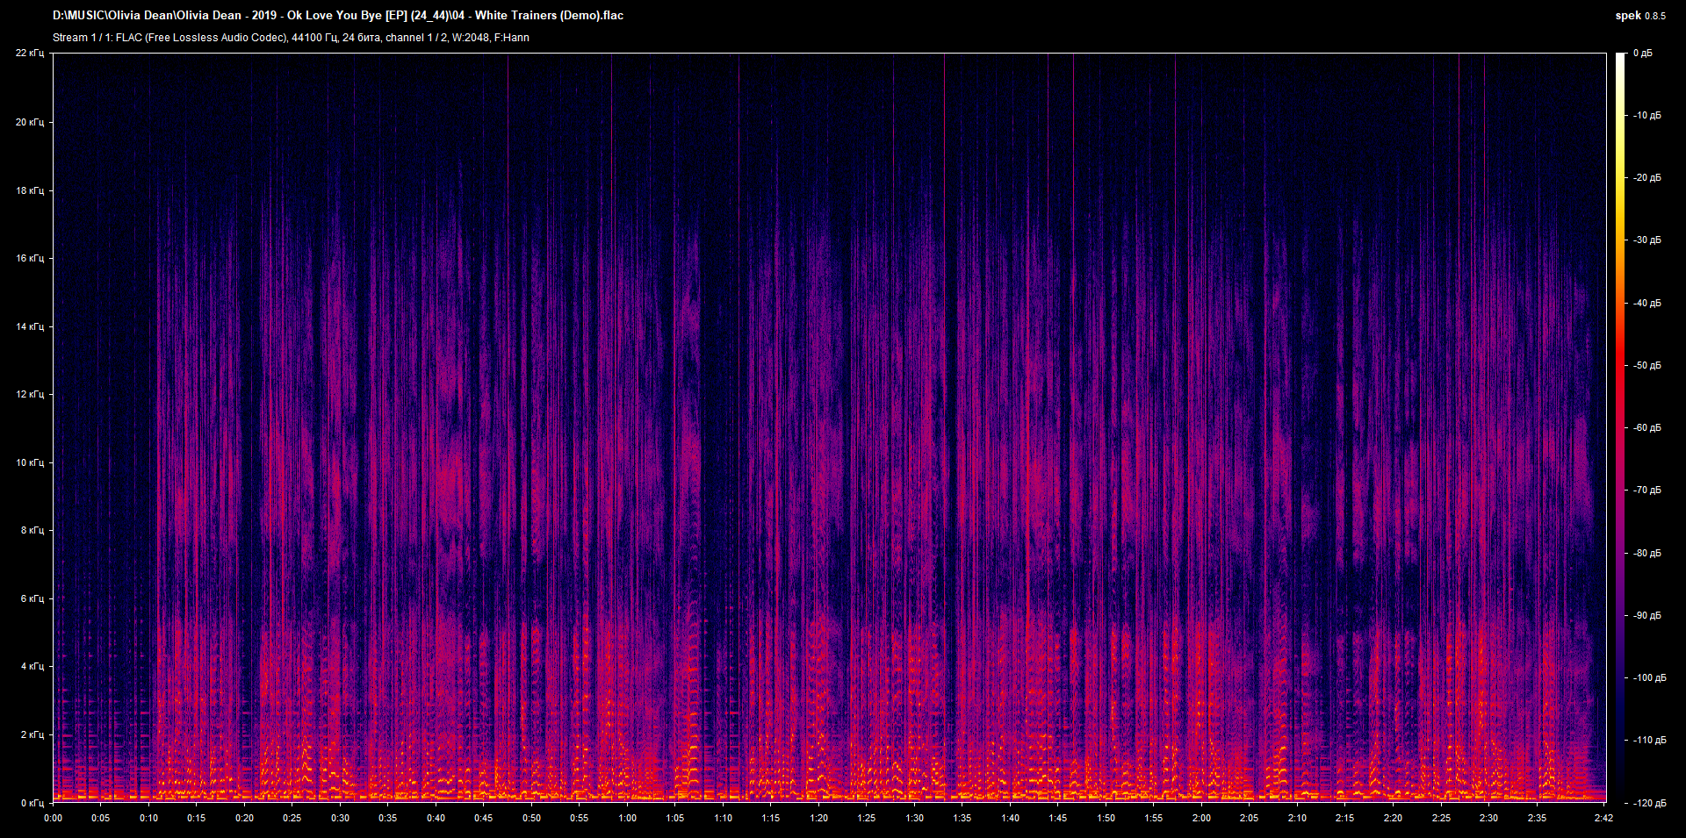Click the 0:05 time axis label
1686x838 pixels.
pyautogui.click(x=101, y=818)
